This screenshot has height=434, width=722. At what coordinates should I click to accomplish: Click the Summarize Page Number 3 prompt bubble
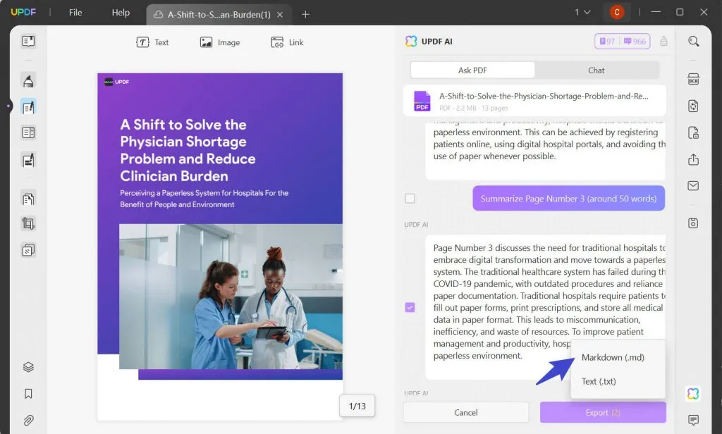[x=569, y=199]
